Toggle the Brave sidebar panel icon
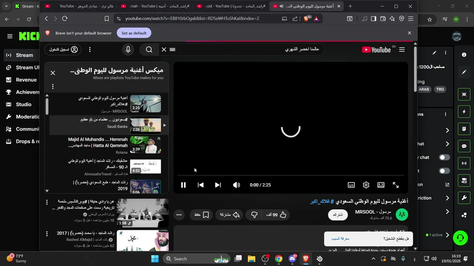 pos(374,18)
